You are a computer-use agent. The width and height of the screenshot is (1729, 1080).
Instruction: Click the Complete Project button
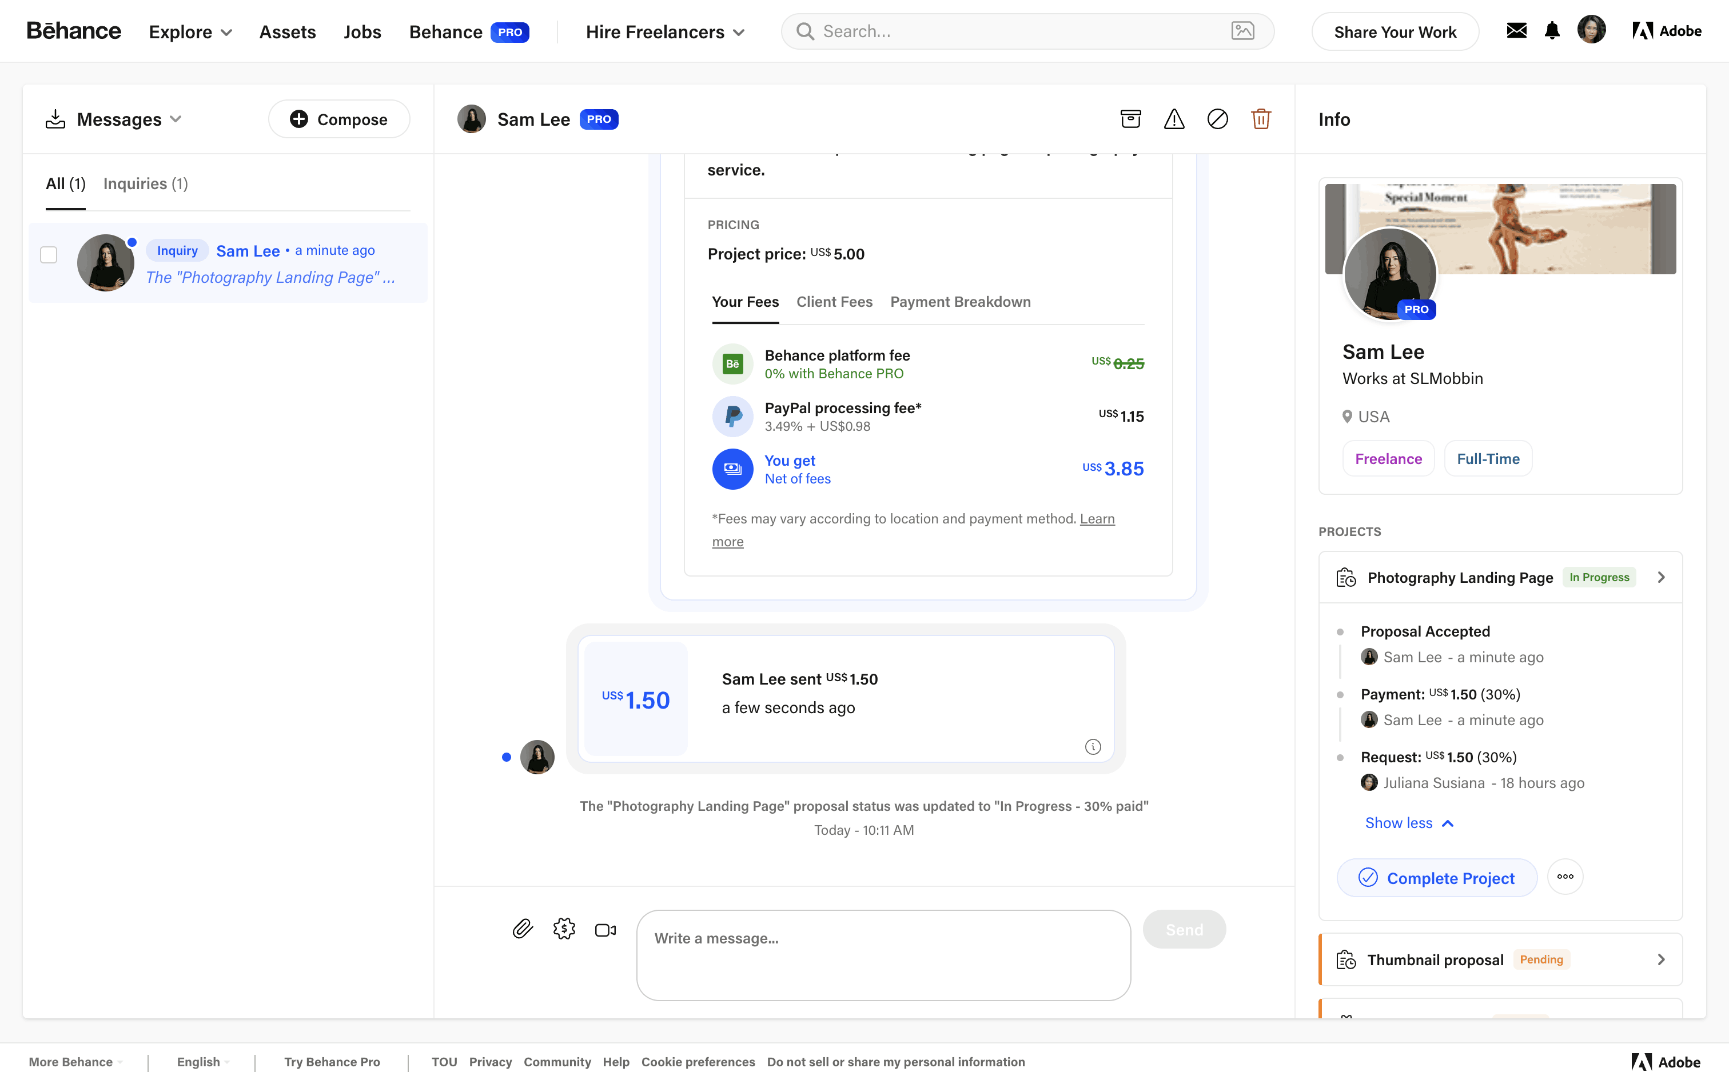click(x=1437, y=878)
